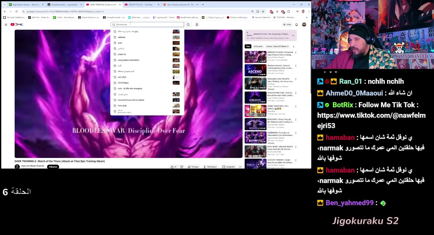Open the browser profile avatar in toolbar
This screenshot has height=235, width=434.
[x=303, y=11]
